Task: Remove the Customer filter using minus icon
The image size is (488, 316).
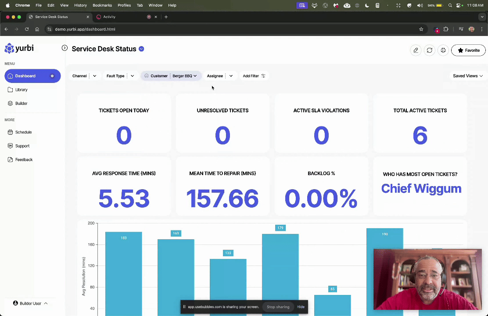Action: click(x=147, y=76)
